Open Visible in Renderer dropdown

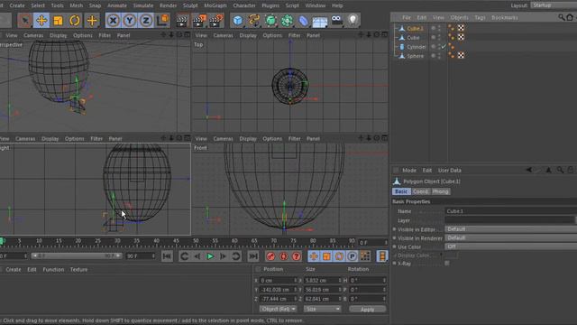[x=511, y=238]
